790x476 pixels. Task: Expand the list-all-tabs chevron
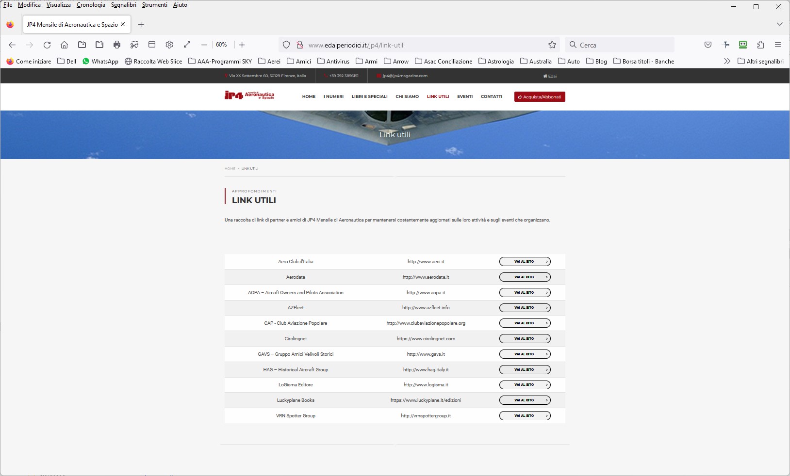click(x=779, y=24)
